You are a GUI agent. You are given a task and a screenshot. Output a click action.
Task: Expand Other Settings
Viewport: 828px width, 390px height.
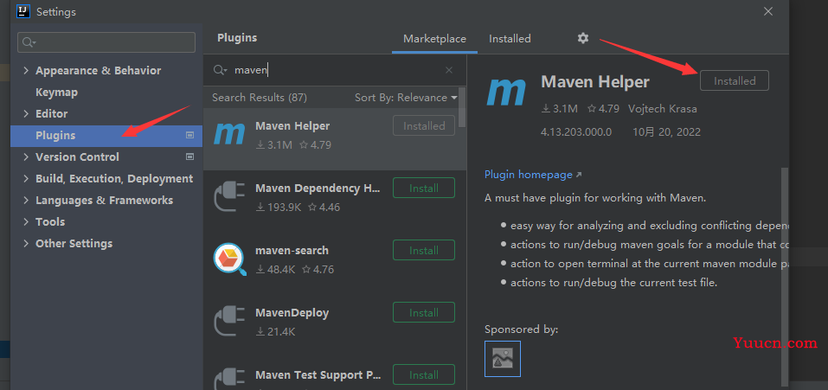tap(26, 243)
